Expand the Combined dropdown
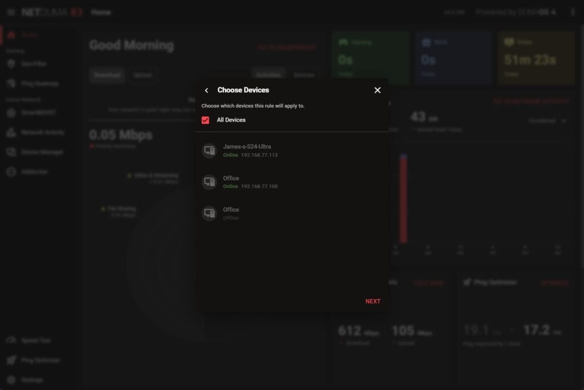584x390 pixels. [x=547, y=120]
